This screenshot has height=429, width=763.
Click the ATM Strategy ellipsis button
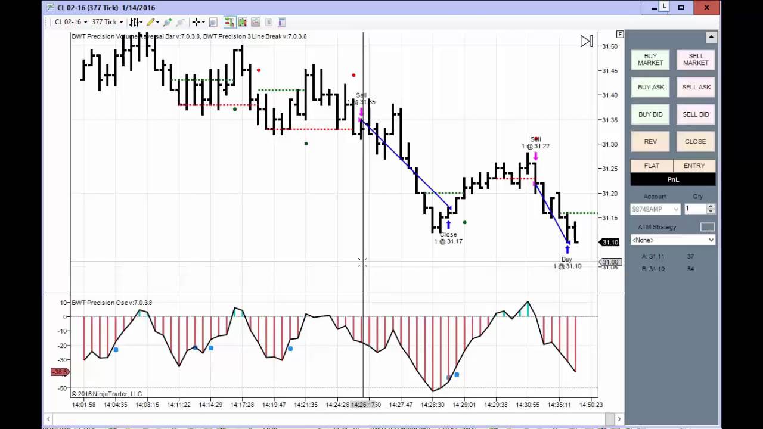point(707,227)
